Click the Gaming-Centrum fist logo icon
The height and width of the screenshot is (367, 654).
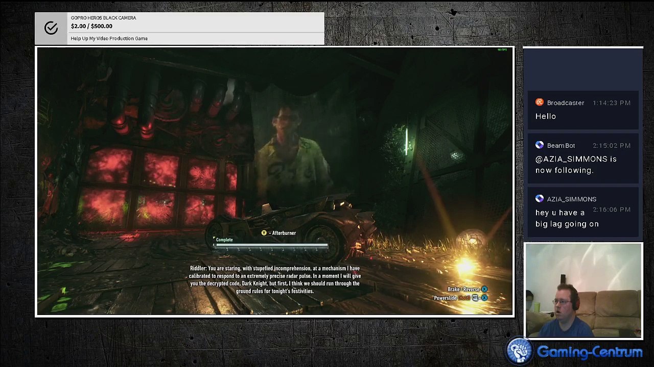(x=520, y=351)
